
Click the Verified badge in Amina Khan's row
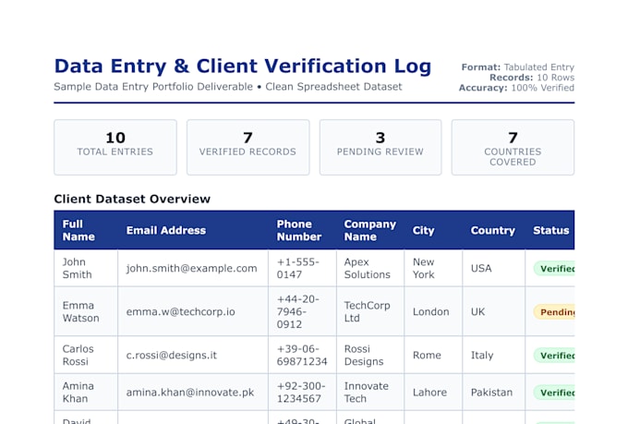555,393
